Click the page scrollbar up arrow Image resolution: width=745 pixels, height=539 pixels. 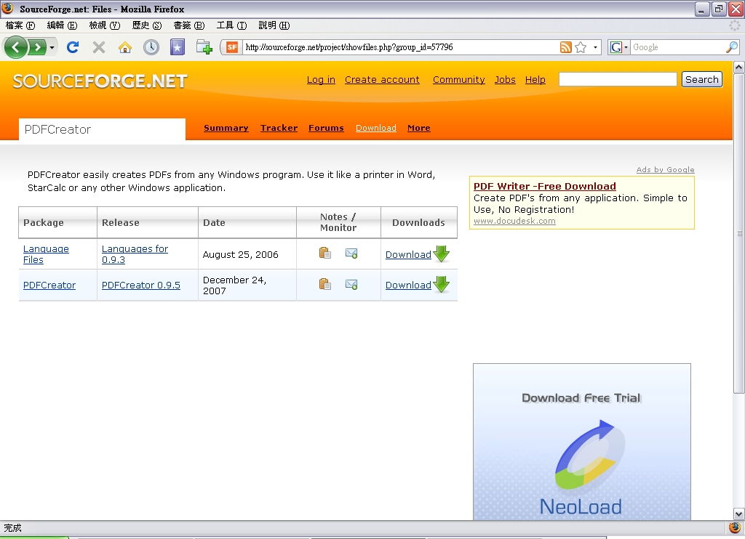click(x=739, y=68)
